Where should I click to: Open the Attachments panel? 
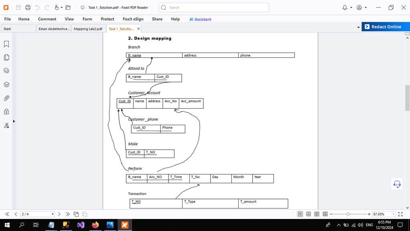[6, 98]
